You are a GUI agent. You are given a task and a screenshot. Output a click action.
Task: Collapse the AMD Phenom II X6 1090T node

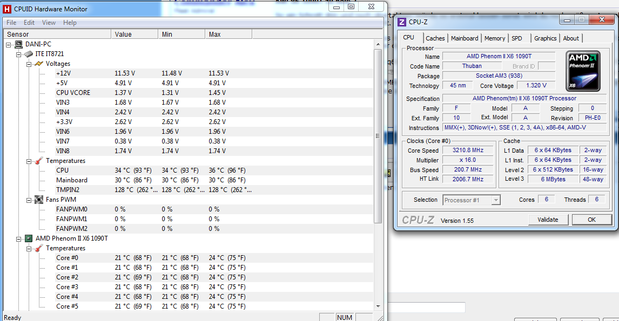pos(18,239)
